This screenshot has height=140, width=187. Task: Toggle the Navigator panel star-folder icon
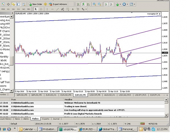(x=13, y=4)
